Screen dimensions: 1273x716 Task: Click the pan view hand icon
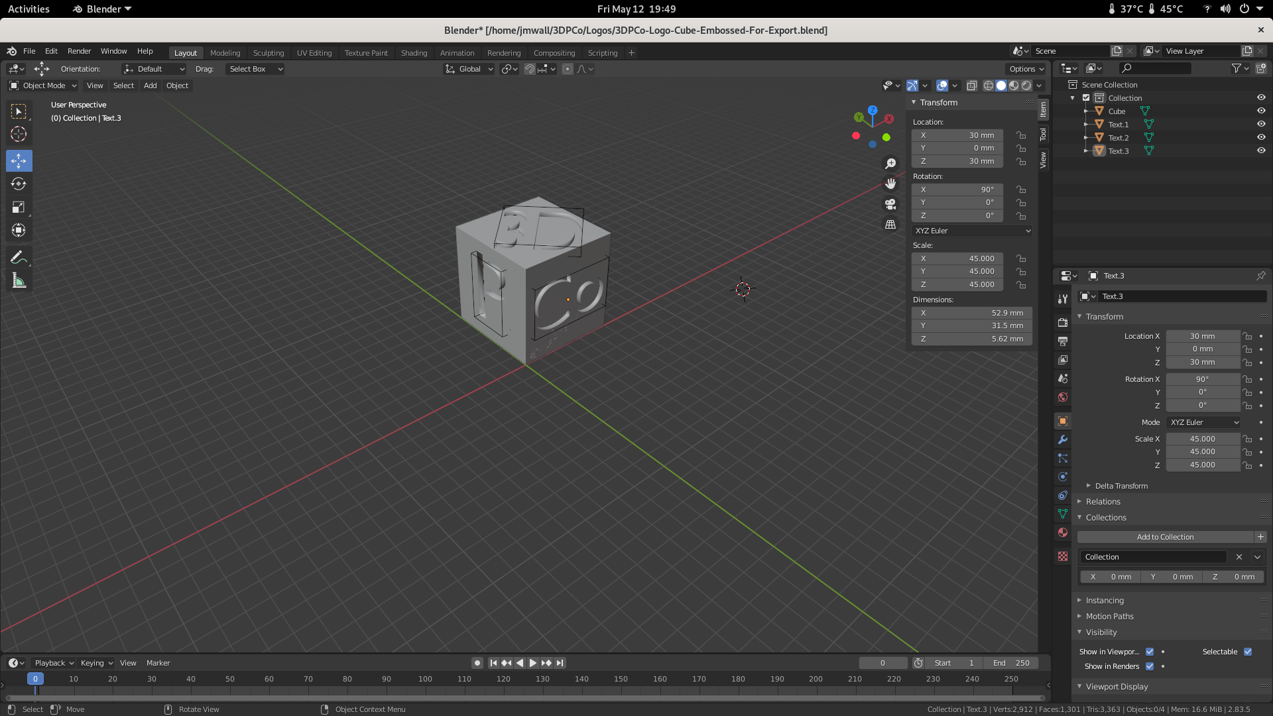point(890,184)
